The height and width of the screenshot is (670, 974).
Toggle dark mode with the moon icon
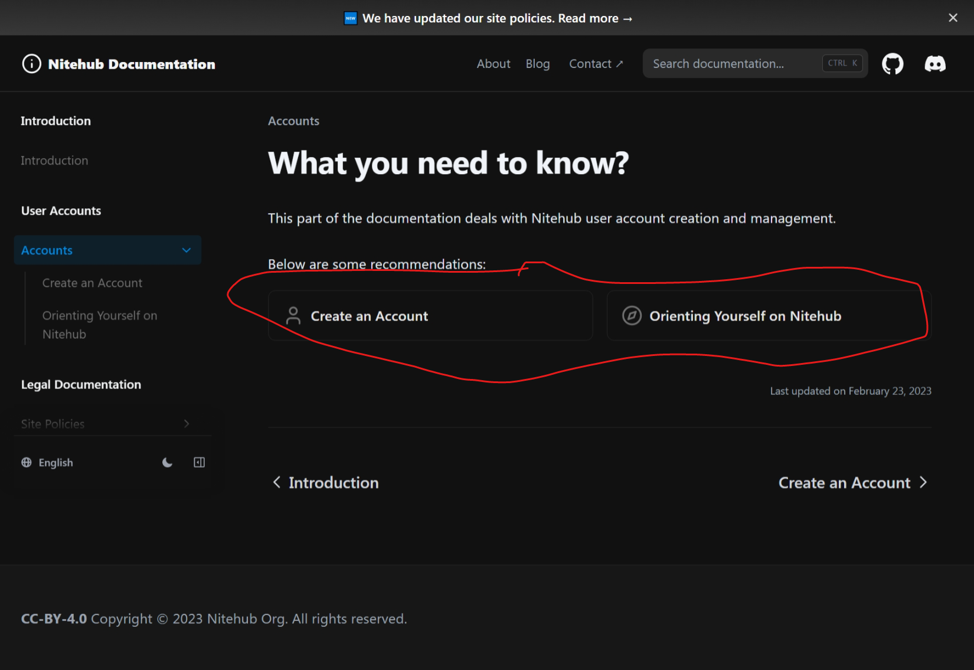tap(168, 462)
